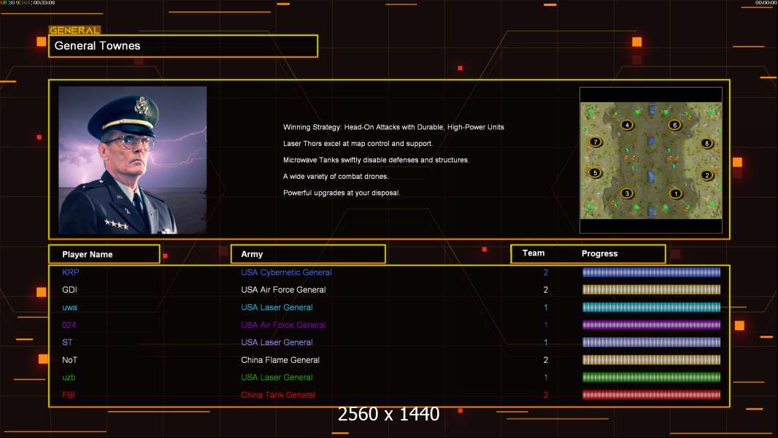Click uwa's cyan progress bar
The image size is (778, 438).
pos(651,307)
